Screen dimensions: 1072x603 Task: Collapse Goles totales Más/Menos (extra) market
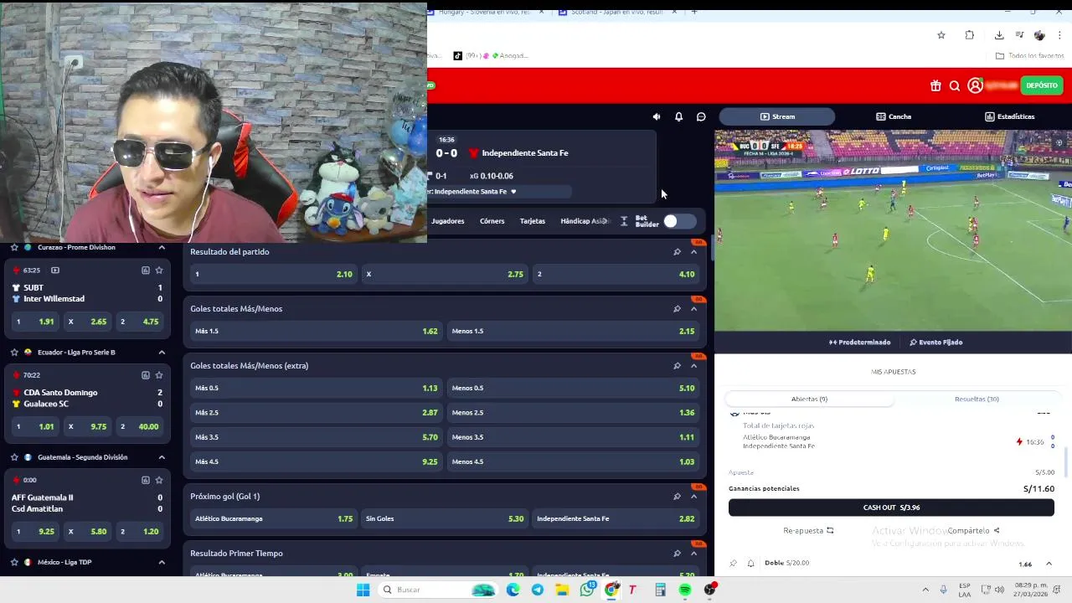693,365
